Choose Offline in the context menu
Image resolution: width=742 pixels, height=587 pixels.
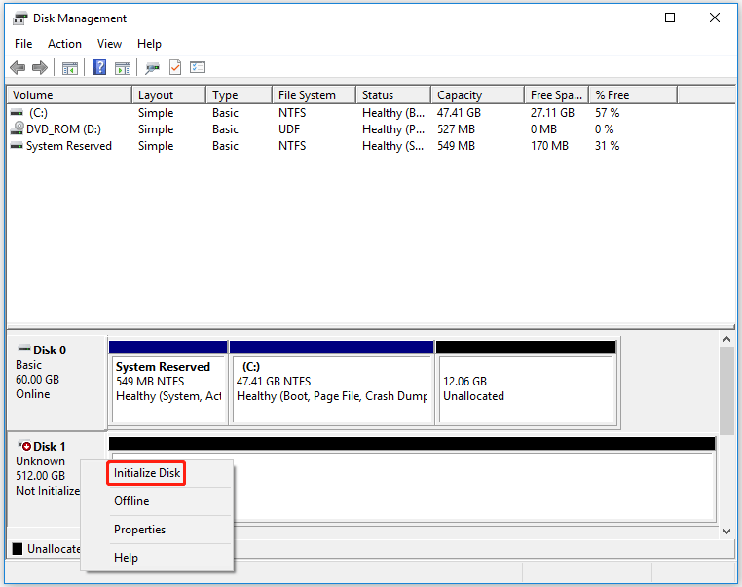click(x=131, y=501)
